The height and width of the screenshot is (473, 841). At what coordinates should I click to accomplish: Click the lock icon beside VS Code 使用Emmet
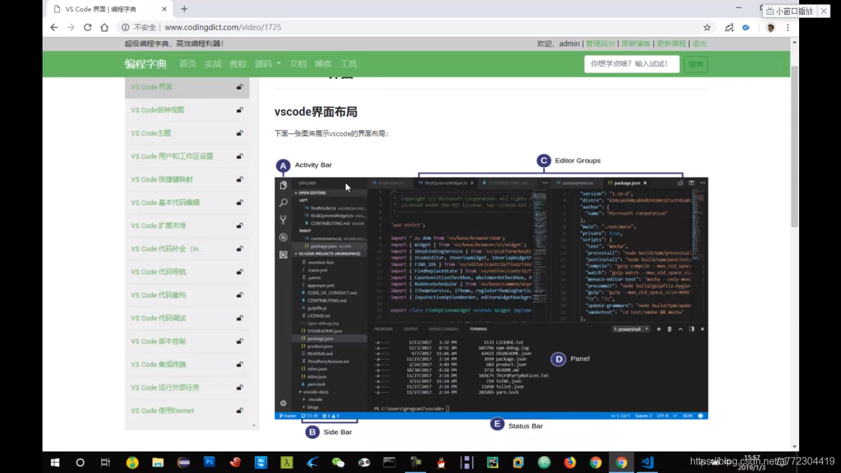point(239,411)
